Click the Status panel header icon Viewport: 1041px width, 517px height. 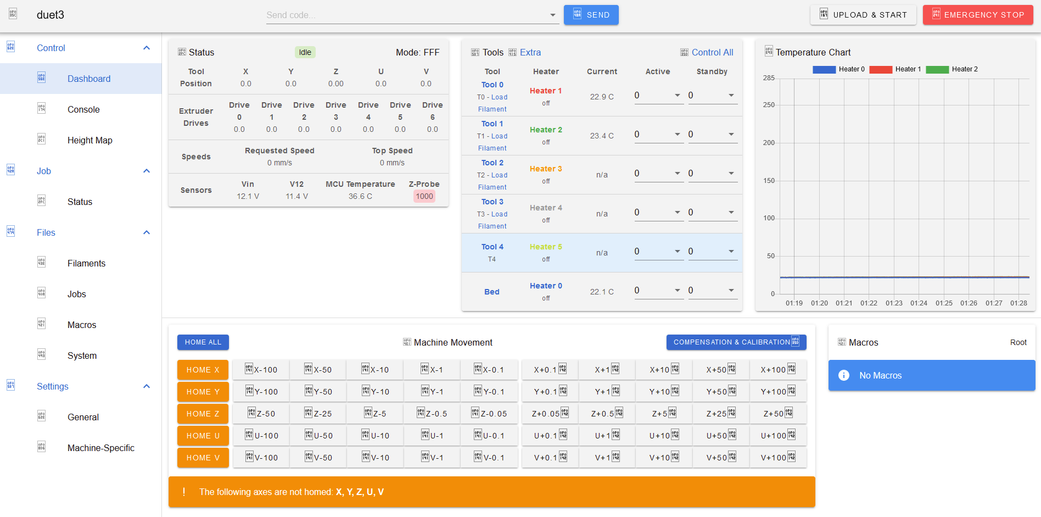(182, 52)
